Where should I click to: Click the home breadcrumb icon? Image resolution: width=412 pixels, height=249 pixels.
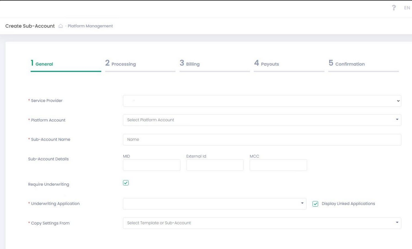click(61, 26)
